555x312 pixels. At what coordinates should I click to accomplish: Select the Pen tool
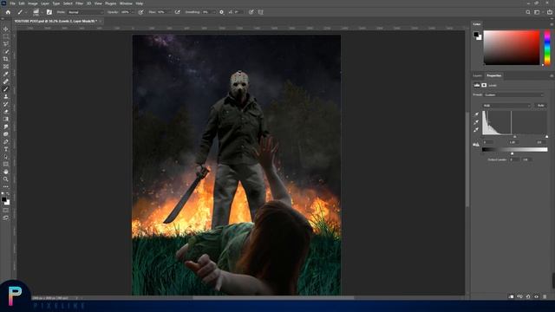coord(6,141)
